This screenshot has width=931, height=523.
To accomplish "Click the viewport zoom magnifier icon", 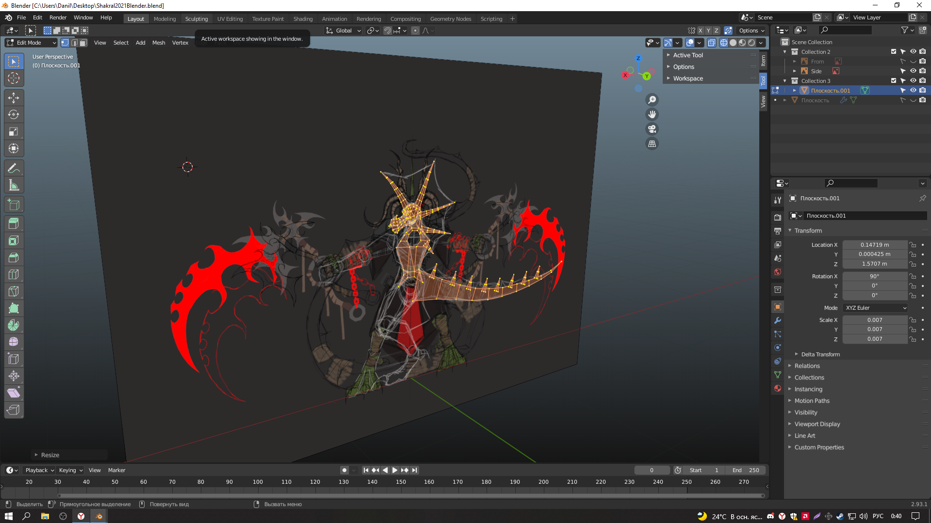I will click(x=652, y=100).
